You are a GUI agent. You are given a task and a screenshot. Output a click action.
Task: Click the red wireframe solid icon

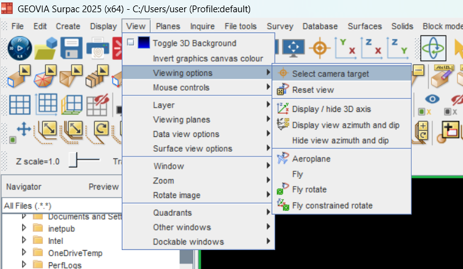click(45, 76)
